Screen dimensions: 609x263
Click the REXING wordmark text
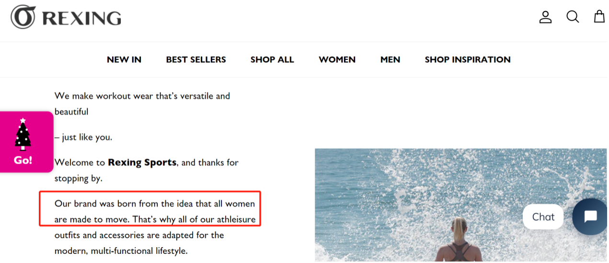[x=81, y=18]
